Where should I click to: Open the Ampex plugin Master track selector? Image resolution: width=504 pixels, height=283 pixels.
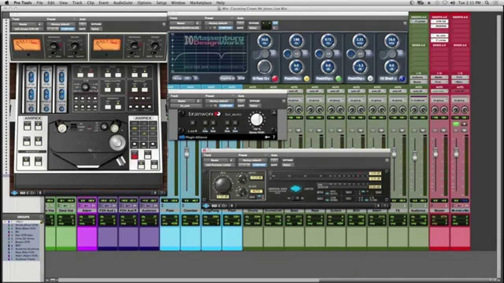pos(24,24)
